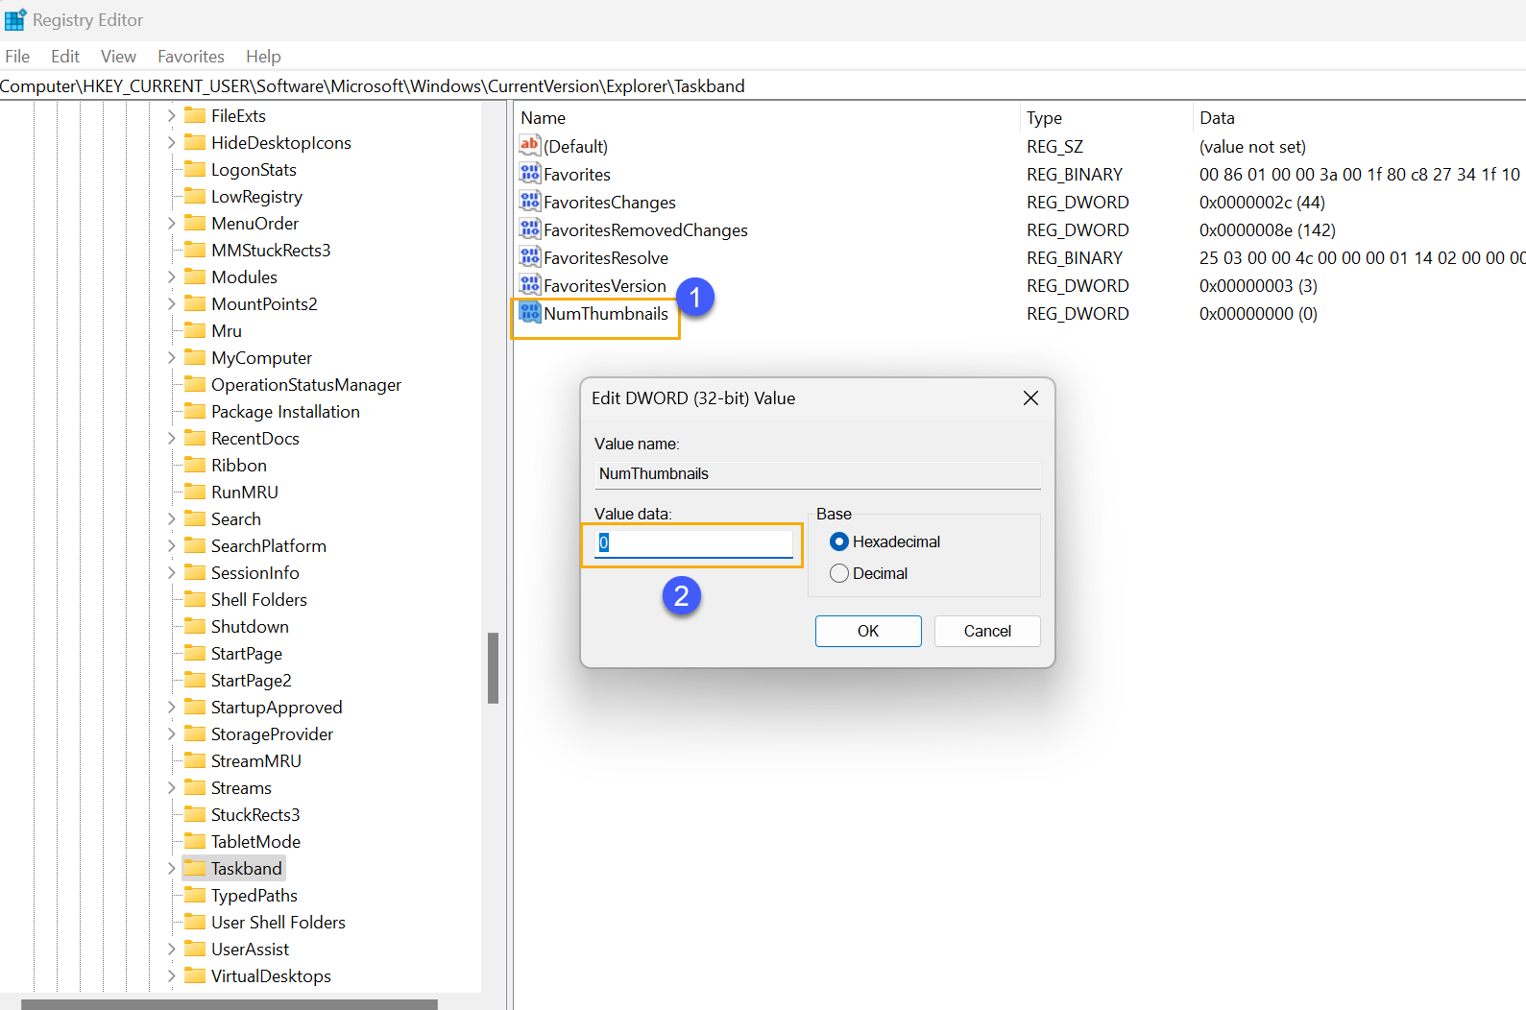
Task: Click the NumThumbnails DWORD icon
Action: 530,313
